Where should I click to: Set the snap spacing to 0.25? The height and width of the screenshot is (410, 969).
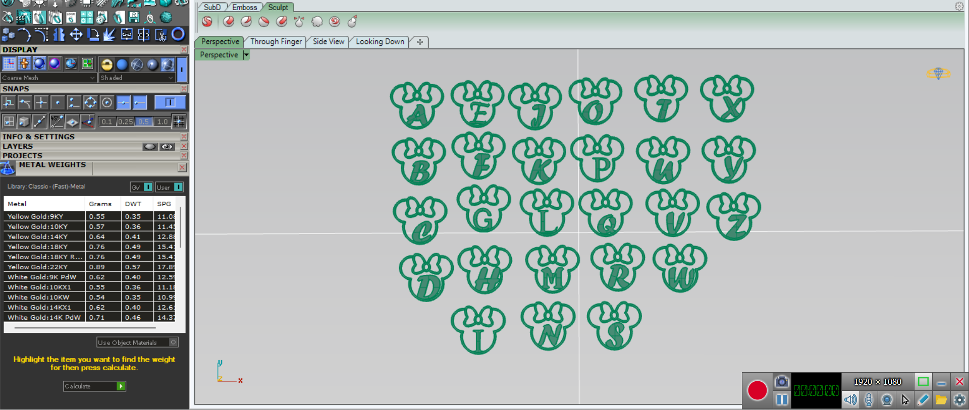click(125, 122)
